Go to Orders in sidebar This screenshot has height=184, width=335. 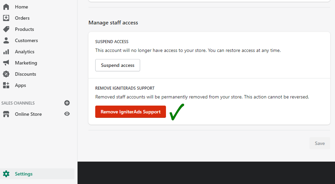[x=22, y=18]
